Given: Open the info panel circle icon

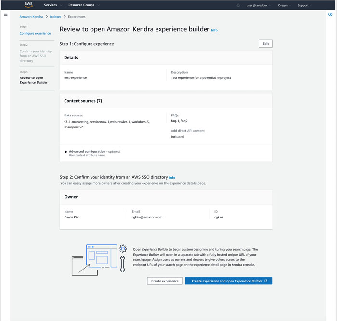Looking at the screenshot, I should point(330,14).
